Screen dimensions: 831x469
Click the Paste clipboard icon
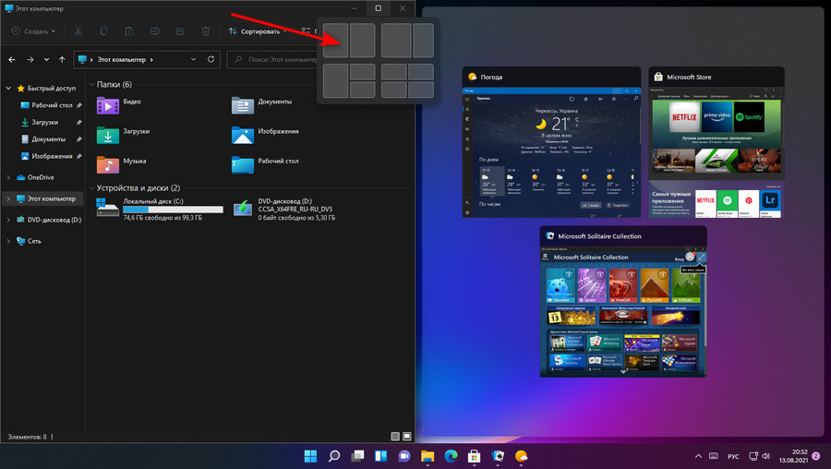(128, 31)
